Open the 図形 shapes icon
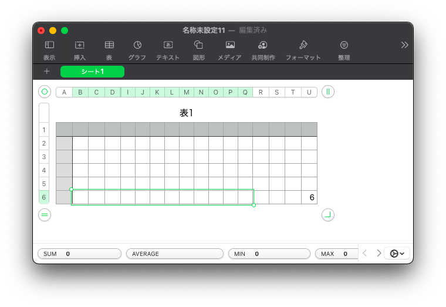Viewport: 446px width, 307px height. pyautogui.click(x=198, y=45)
